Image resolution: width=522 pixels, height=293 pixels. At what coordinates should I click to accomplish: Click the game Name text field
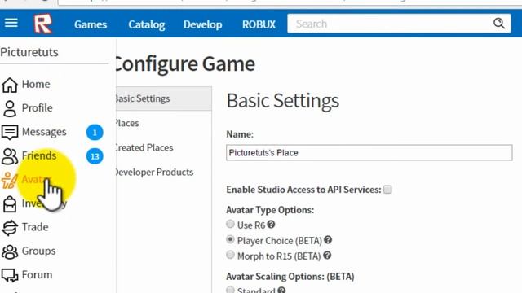[x=369, y=153]
